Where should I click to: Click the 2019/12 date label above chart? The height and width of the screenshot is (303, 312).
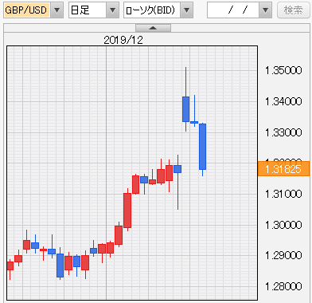click(123, 40)
